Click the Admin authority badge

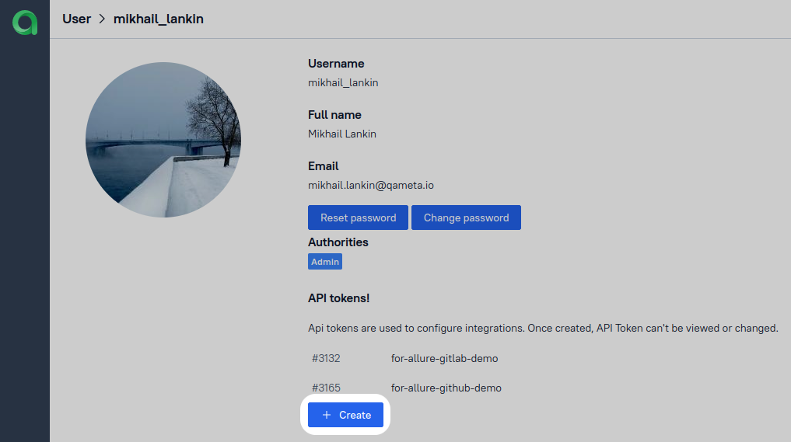click(x=325, y=262)
